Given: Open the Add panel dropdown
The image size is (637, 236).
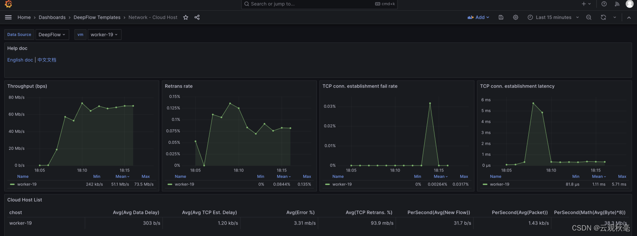Looking at the screenshot, I should (479, 17).
